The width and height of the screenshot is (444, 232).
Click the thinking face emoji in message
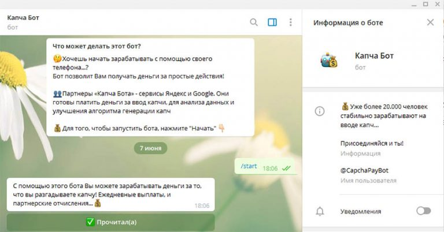[57, 59]
